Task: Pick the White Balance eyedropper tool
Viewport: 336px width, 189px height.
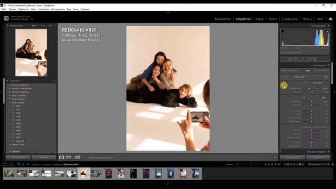Action: pyautogui.click(x=284, y=86)
